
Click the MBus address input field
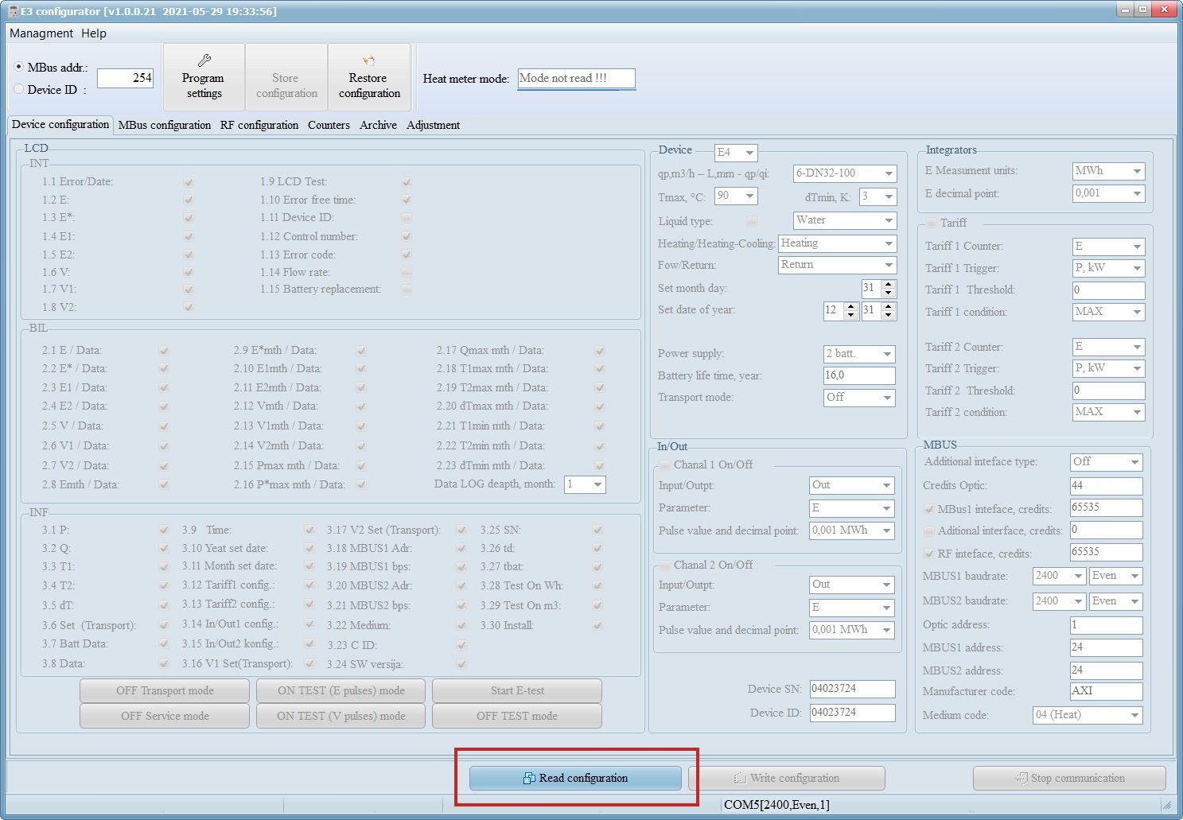coord(125,78)
